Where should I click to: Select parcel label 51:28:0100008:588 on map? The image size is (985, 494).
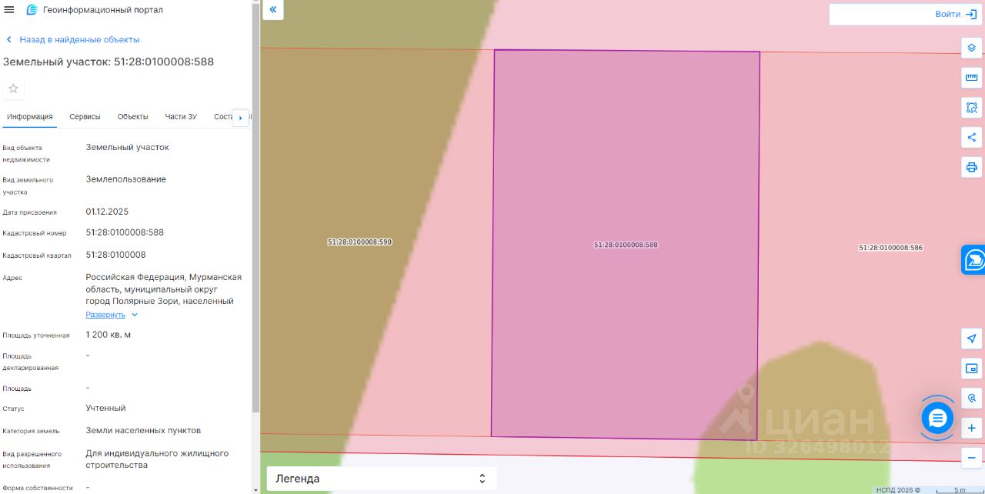(626, 245)
